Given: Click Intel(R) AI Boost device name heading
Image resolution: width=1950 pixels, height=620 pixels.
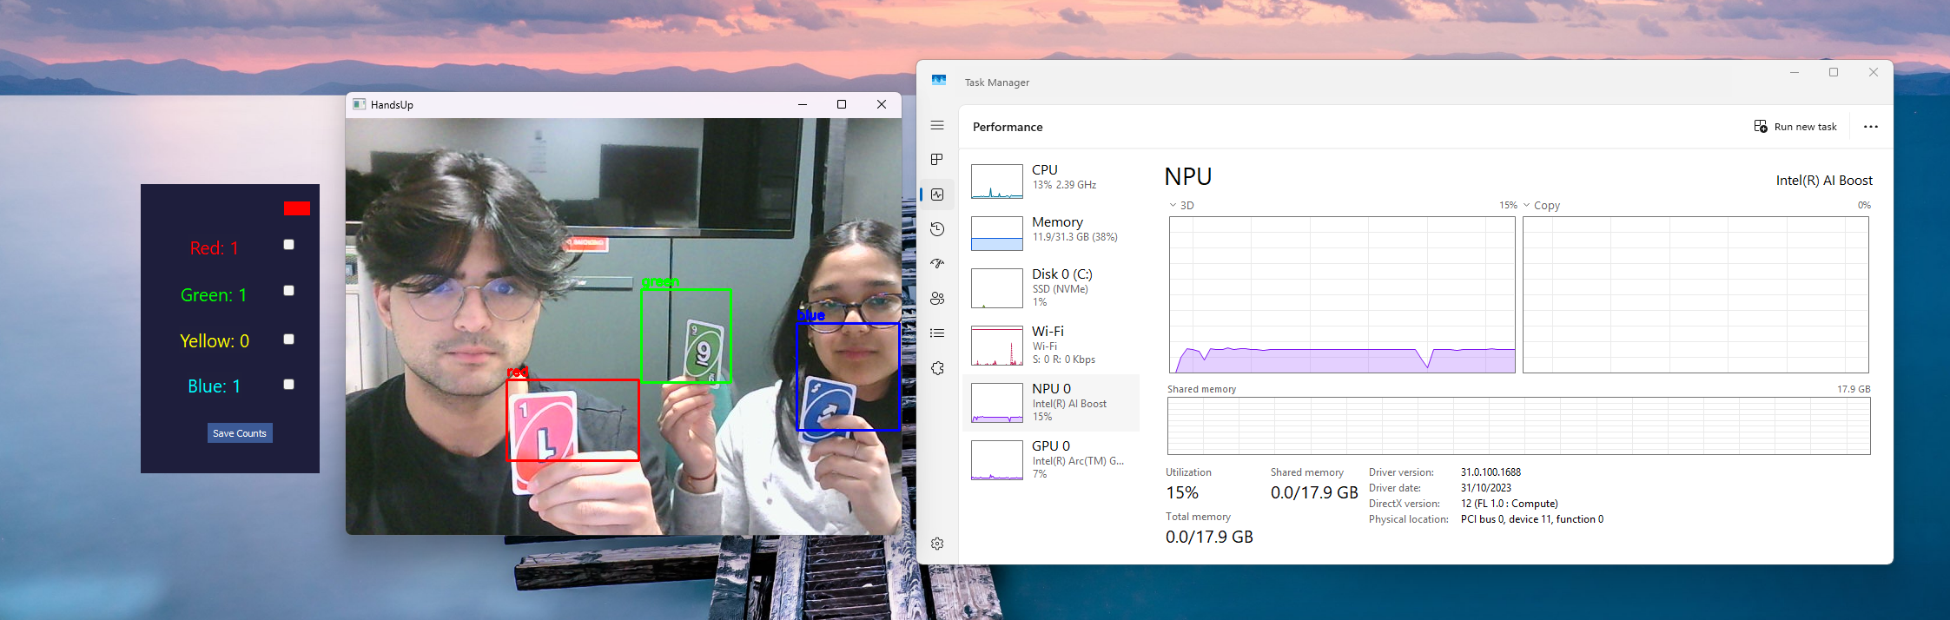Looking at the screenshot, I should click(x=1824, y=181).
